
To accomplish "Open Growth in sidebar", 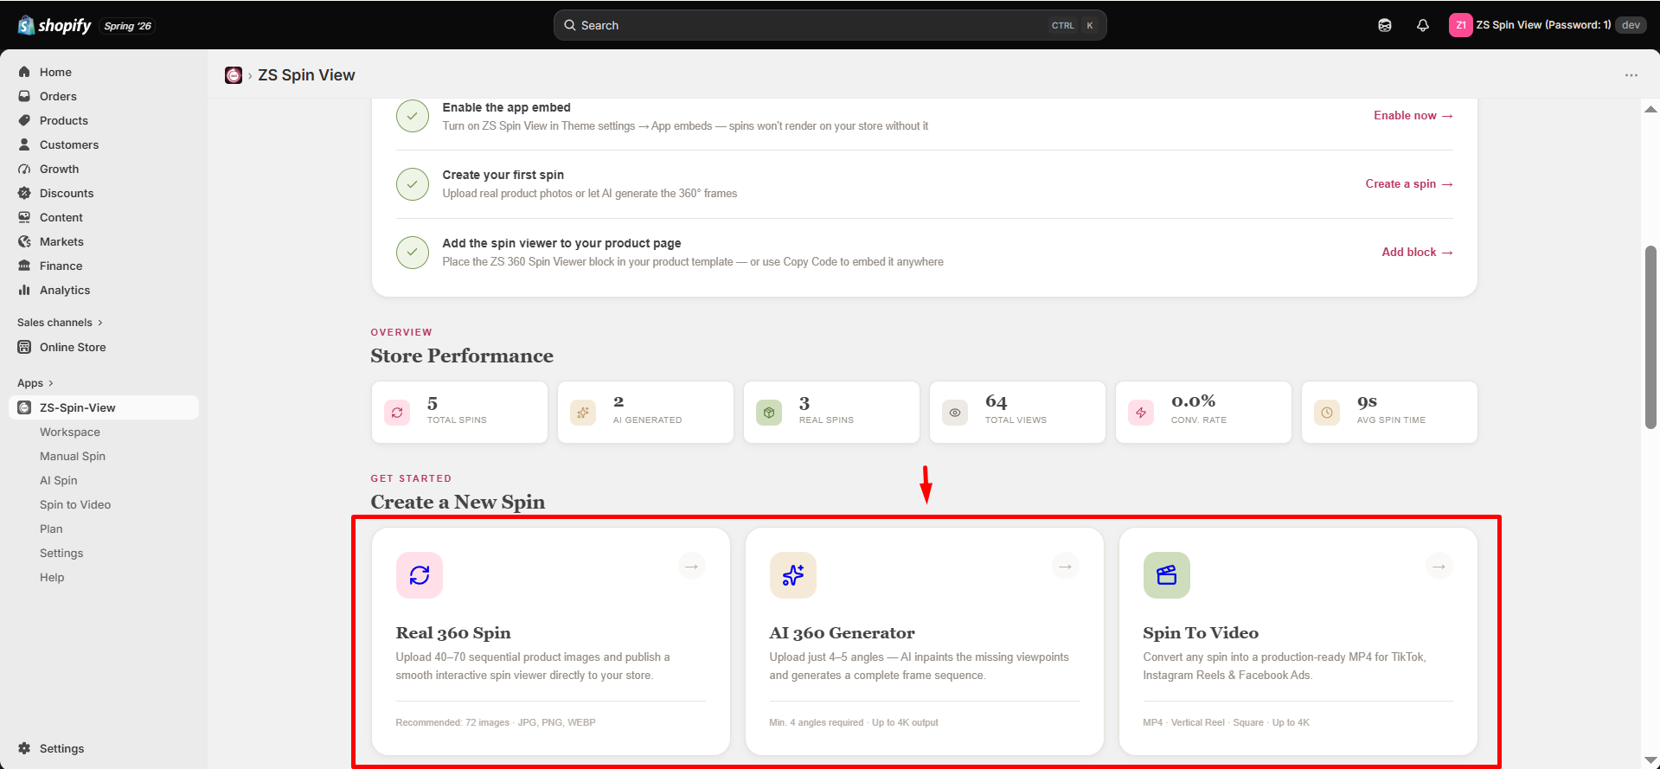I will click(104, 169).
